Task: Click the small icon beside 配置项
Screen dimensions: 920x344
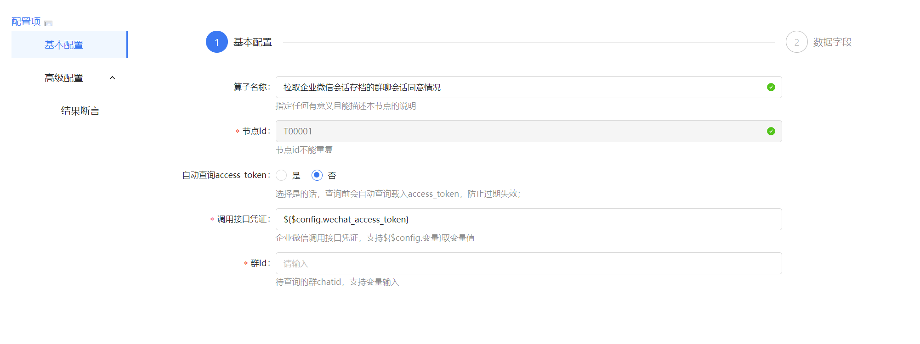Action: [x=48, y=23]
